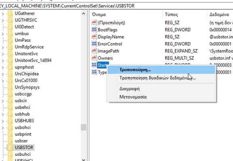Expand the UnistoreSvc tree node

tap(3, 54)
